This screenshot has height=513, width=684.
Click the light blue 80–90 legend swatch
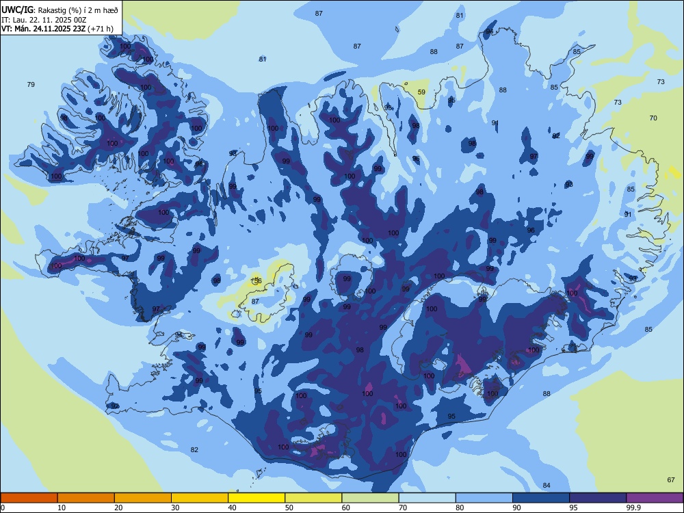[484, 498]
